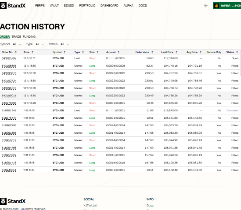
Task: Open order link for the 230.49 value row
Action: pos(9,96)
